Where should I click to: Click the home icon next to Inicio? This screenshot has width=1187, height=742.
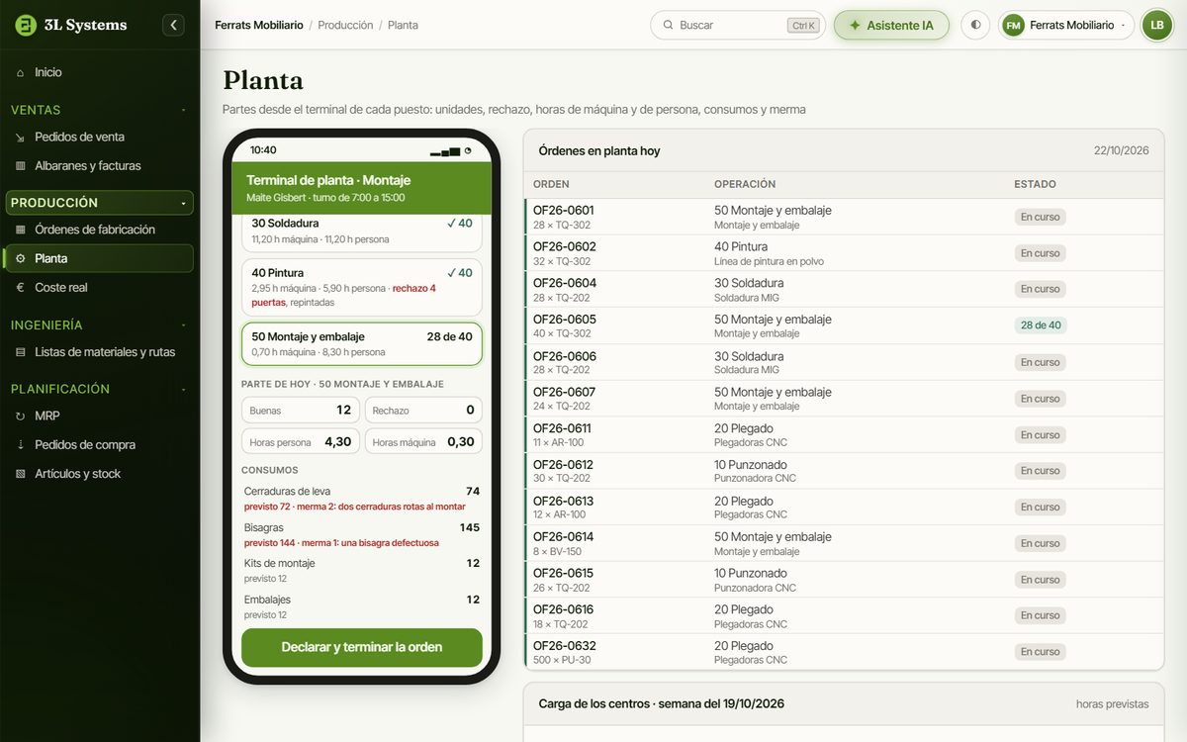tap(21, 72)
